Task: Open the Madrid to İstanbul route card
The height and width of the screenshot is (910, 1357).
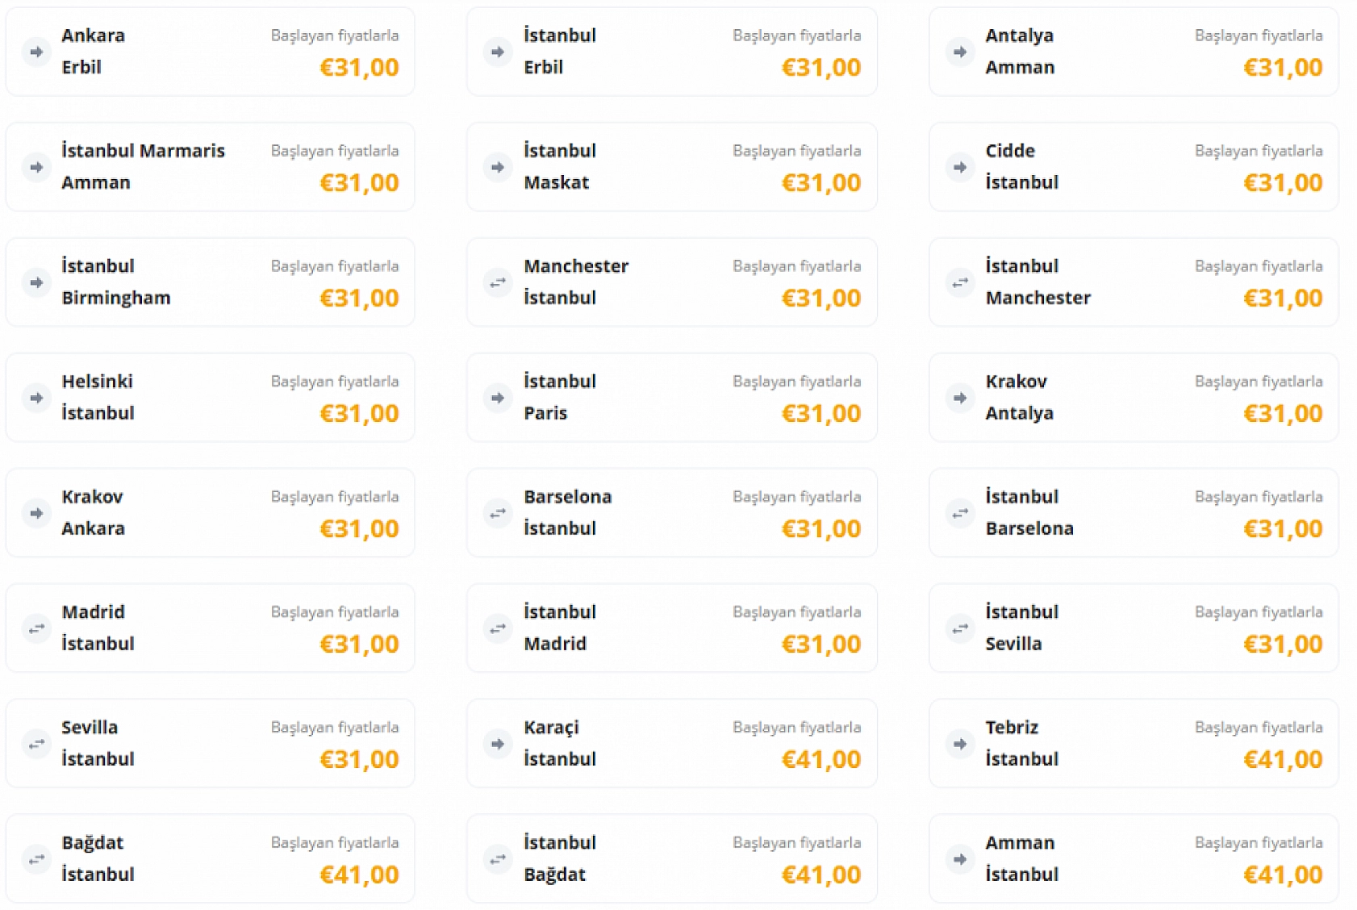Action: tap(210, 628)
